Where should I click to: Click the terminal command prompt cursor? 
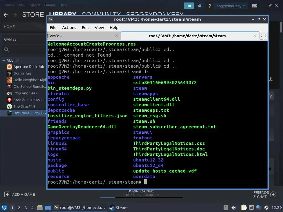(x=146, y=182)
